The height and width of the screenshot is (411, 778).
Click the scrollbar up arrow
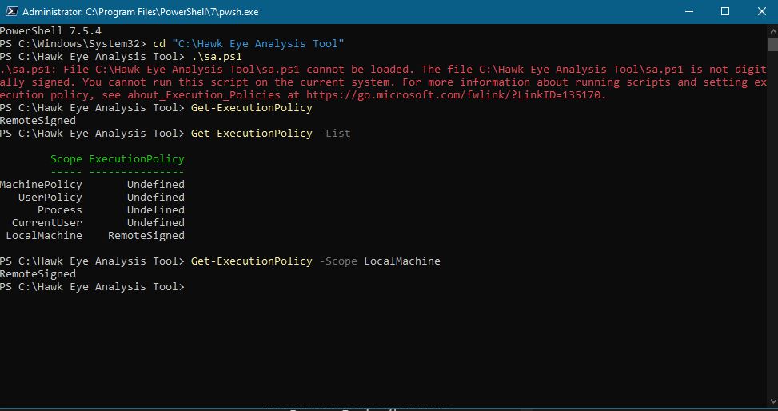click(772, 30)
